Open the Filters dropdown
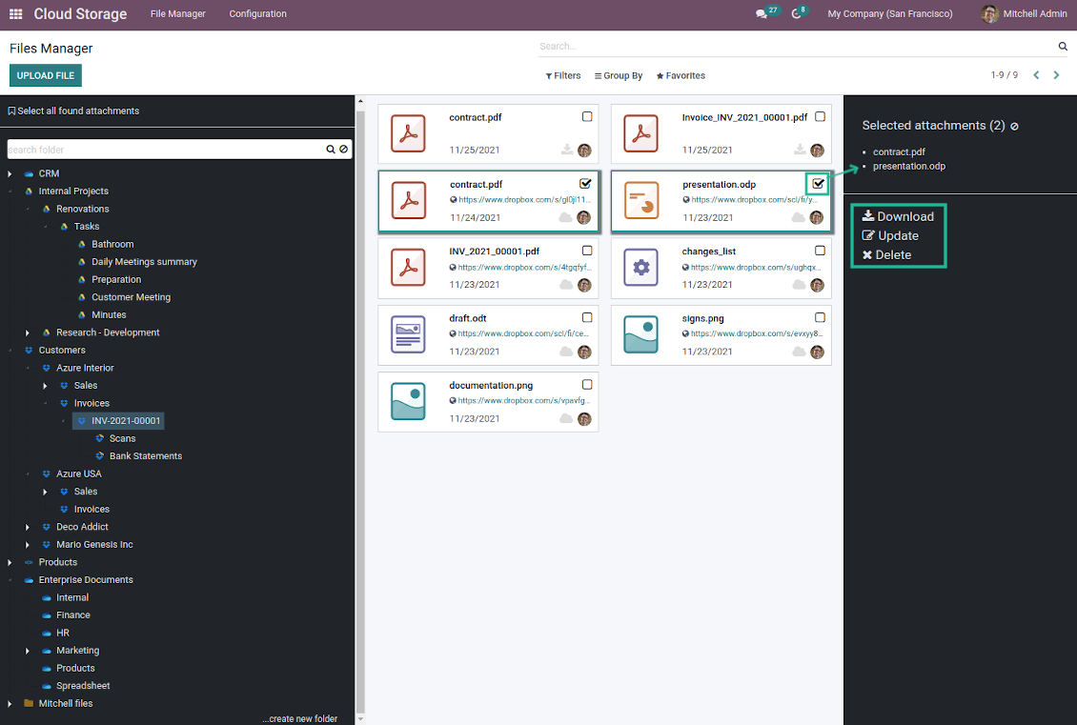The width and height of the screenshot is (1077, 725). pos(563,75)
